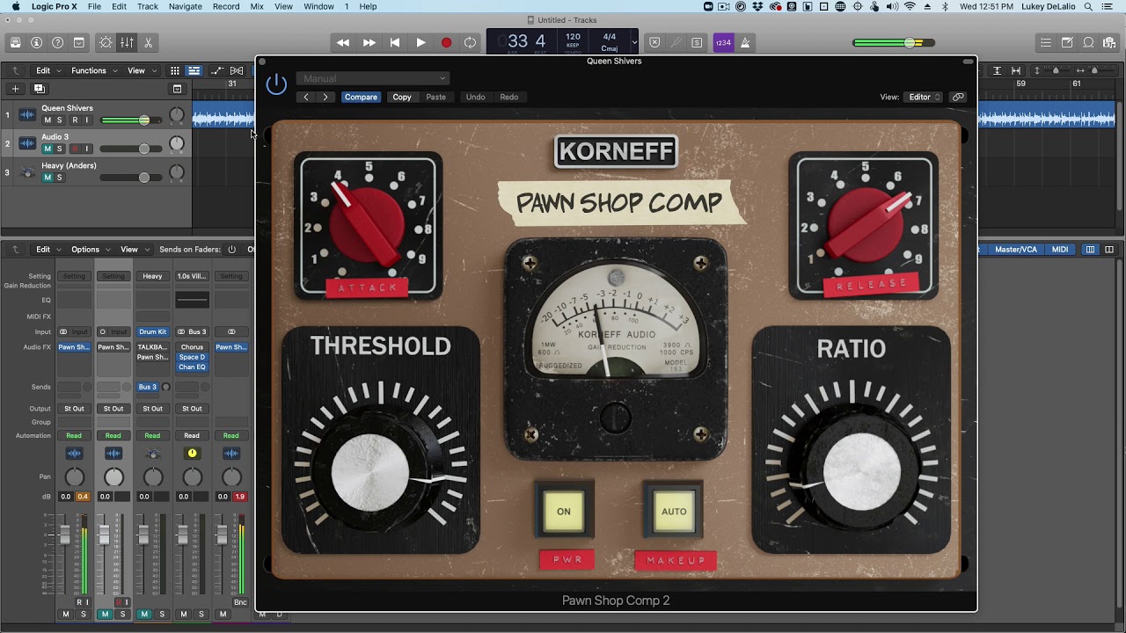
Task: Solo the Audio 3 track
Action: click(60, 149)
